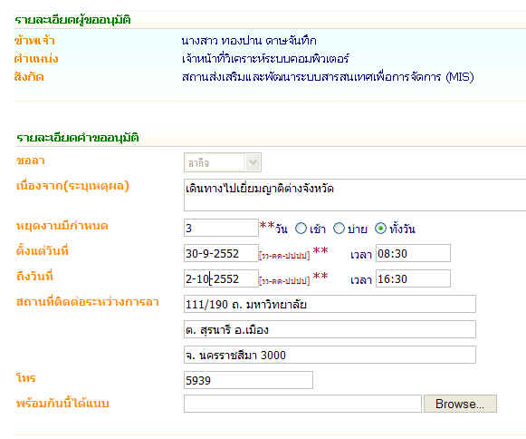Image resolution: width=526 pixels, height=439 pixels.
Task: Click the dropdown arrow beside ลากิจ
Action: [253, 162]
